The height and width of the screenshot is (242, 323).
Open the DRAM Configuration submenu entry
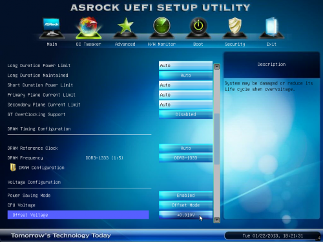tap(41, 168)
